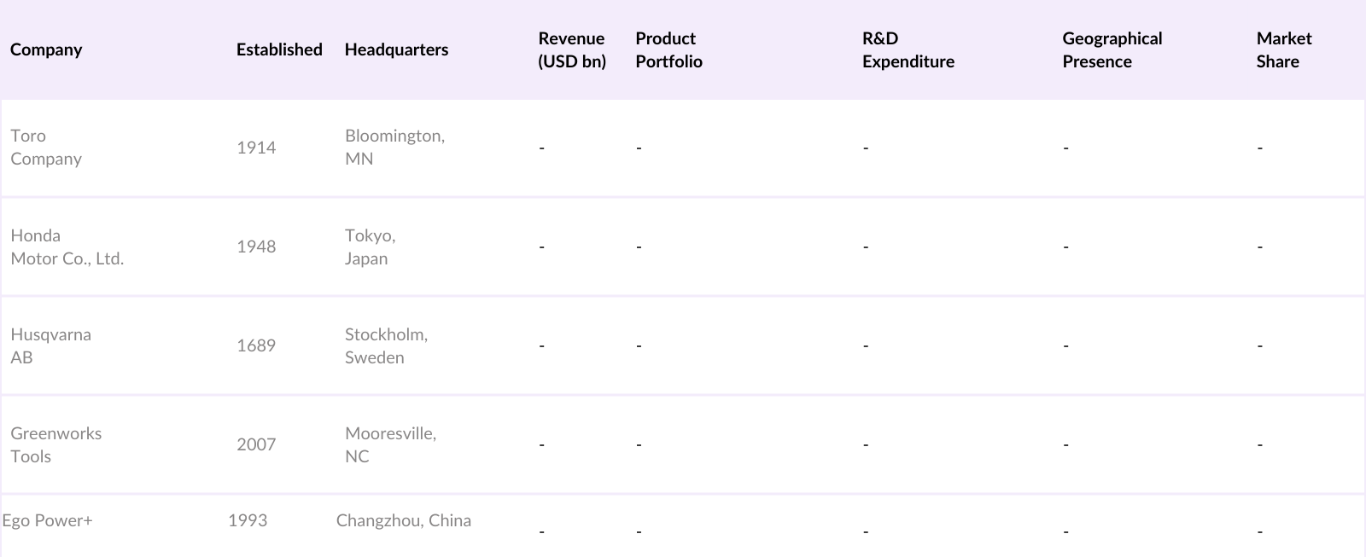Select the Honda Motor Co., Ltd. entry

coord(67,247)
